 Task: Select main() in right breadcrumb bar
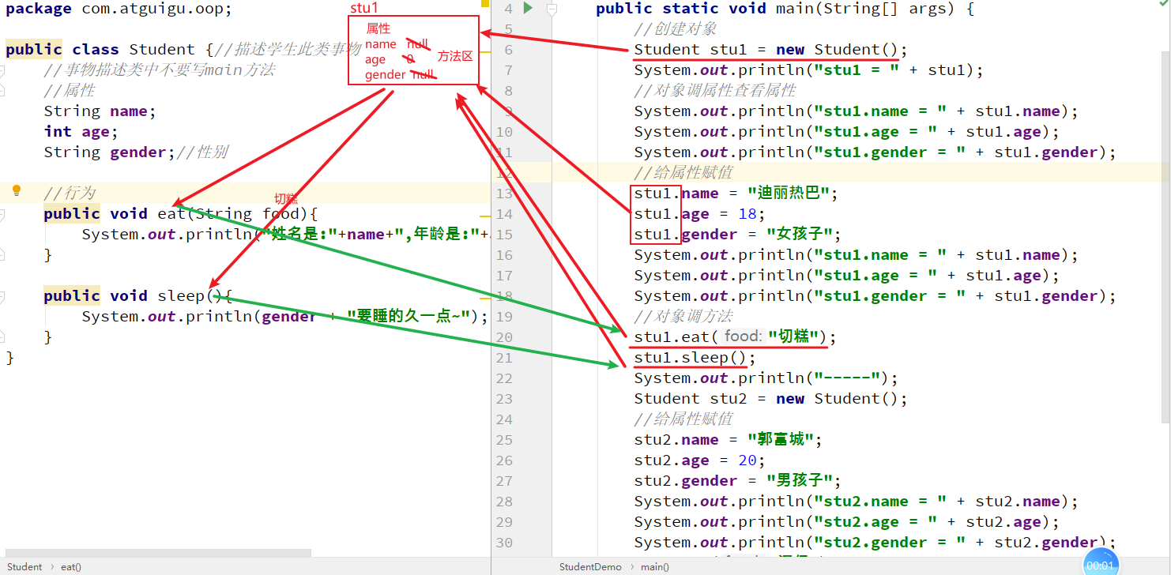coord(655,566)
